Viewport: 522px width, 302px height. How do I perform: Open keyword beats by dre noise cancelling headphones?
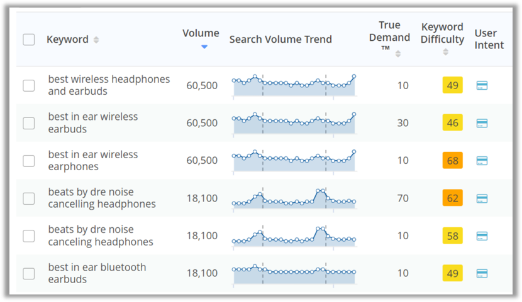(102, 198)
